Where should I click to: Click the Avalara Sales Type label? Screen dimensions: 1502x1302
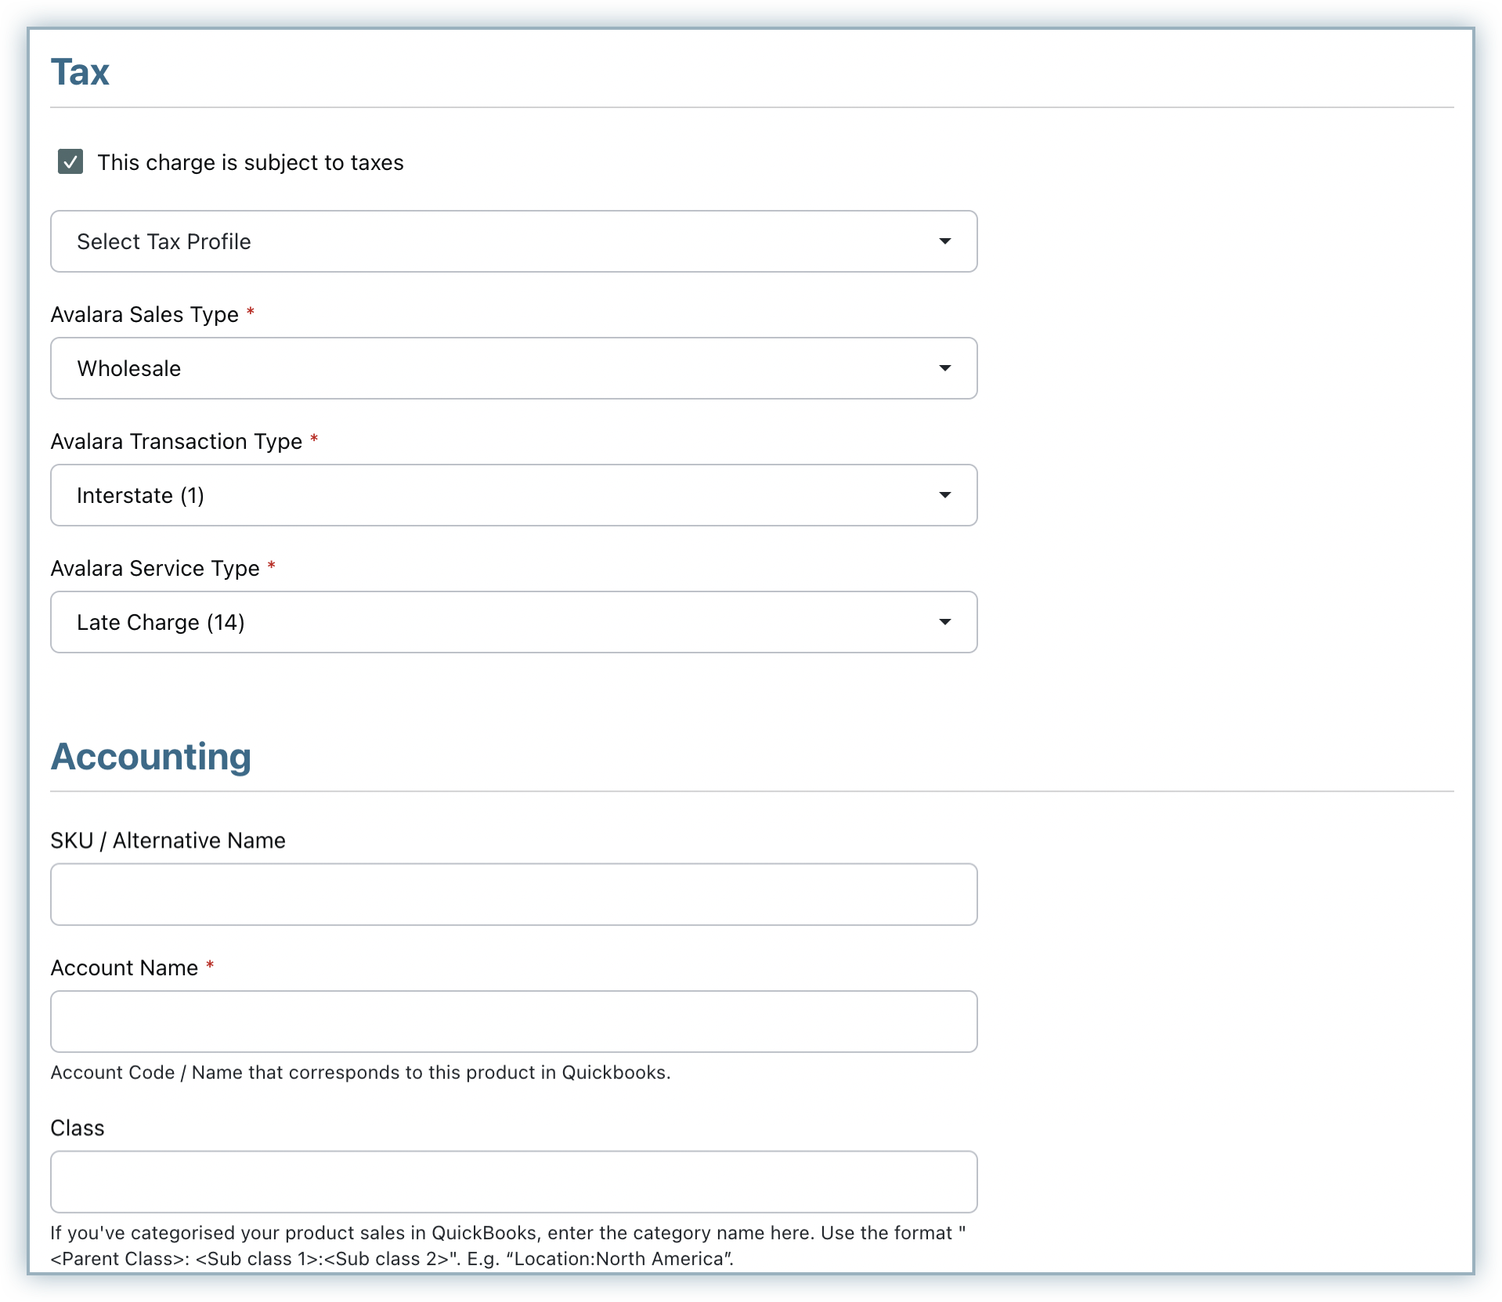[144, 315]
